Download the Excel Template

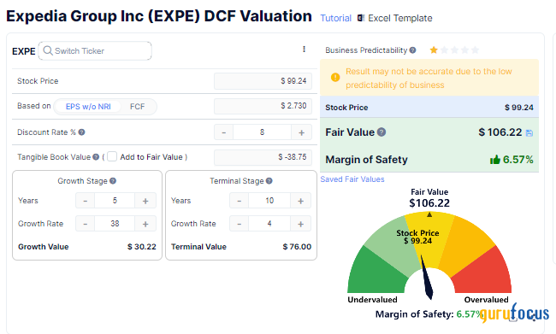[x=394, y=18]
